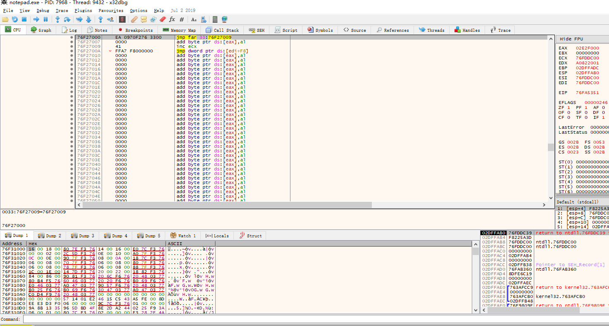The width and height of the screenshot is (609, 326).
Task: Click the disassembly vertical scrollbar thumb
Action: [550, 147]
